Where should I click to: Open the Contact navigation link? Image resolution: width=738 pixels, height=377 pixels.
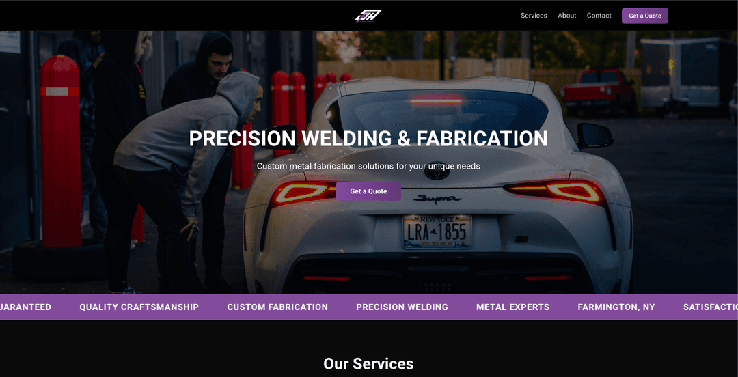[599, 16]
